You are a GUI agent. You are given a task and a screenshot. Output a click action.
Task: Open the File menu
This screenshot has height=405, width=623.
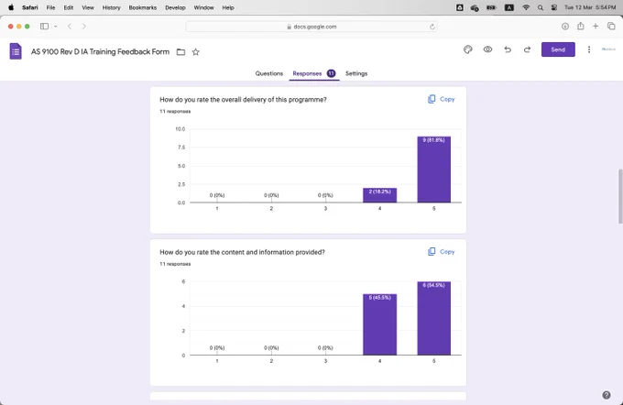click(51, 7)
